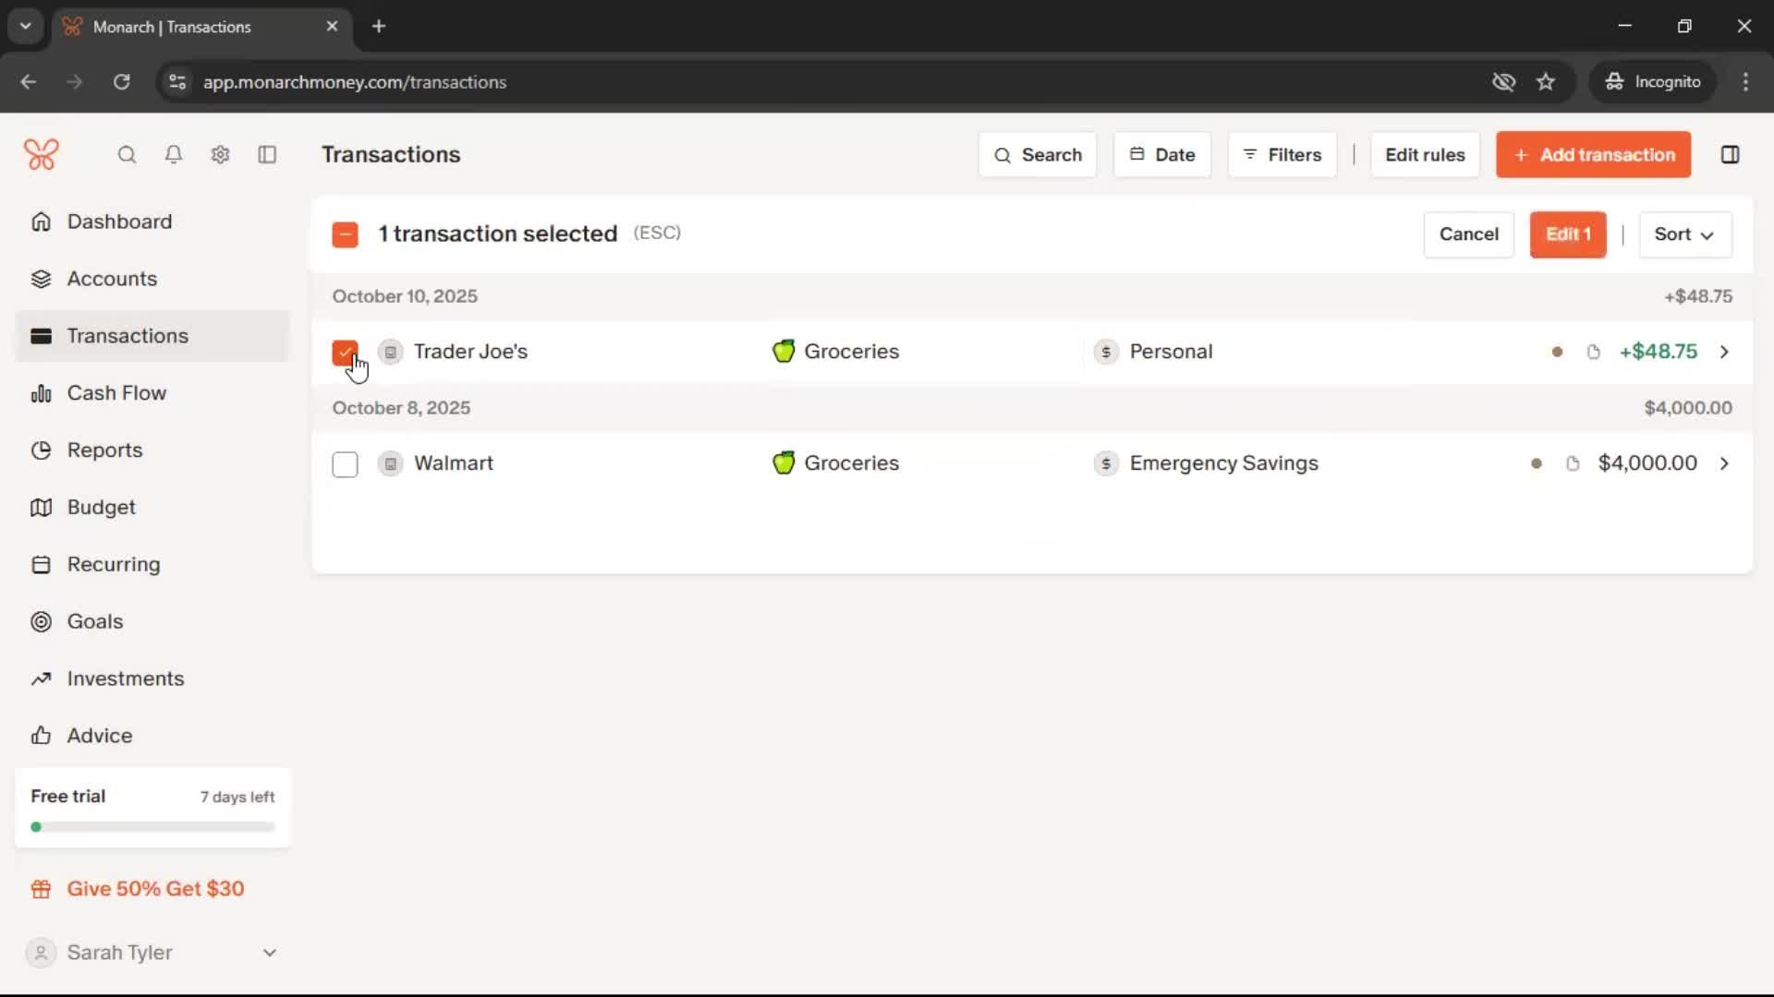Click the free trial progress bar
Viewport: 1774px width, 997px height.
click(152, 827)
